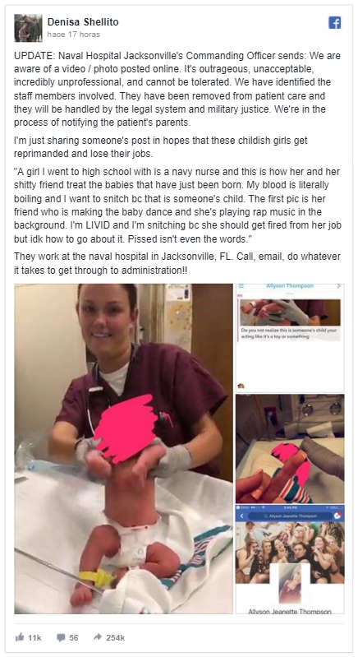Open the Denisa Shellito name link
Viewport: 358px width, 657px height.
(x=83, y=21)
